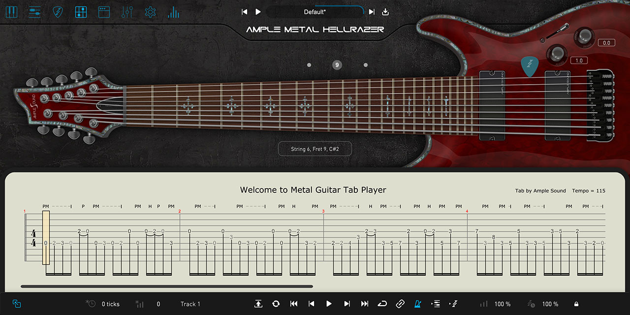Click the velocity percentage bars icon
The height and width of the screenshot is (315, 630).
click(x=484, y=304)
